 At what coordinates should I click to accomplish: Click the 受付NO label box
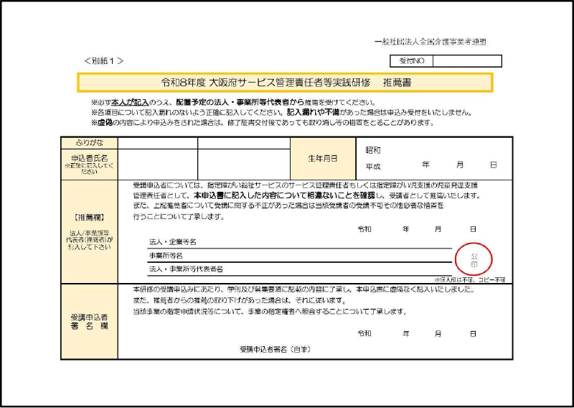pyautogui.click(x=411, y=61)
